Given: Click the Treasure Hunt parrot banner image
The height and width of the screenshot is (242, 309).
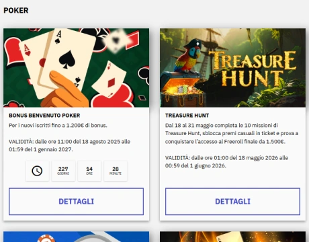Looking at the screenshot, I should pyautogui.click(x=232, y=68).
